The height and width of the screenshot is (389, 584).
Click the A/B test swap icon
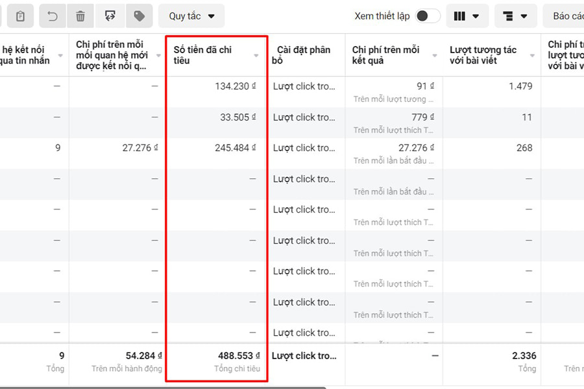(110, 16)
